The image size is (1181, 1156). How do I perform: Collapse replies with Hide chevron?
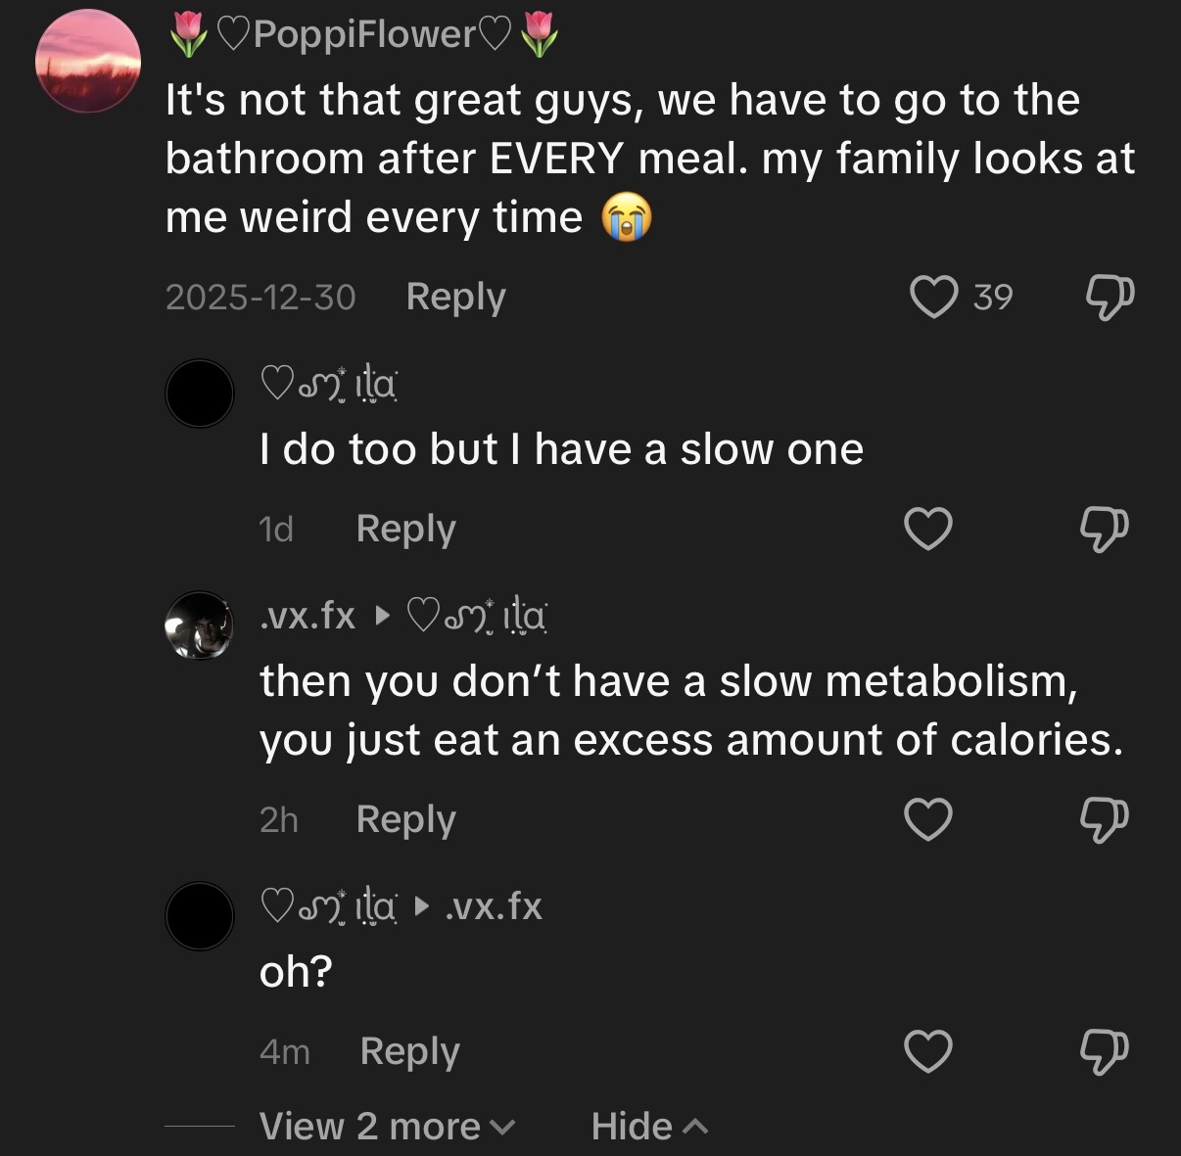click(648, 1127)
